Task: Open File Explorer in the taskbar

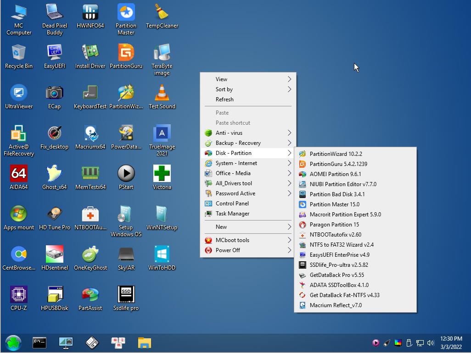Action: pyautogui.click(x=145, y=342)
